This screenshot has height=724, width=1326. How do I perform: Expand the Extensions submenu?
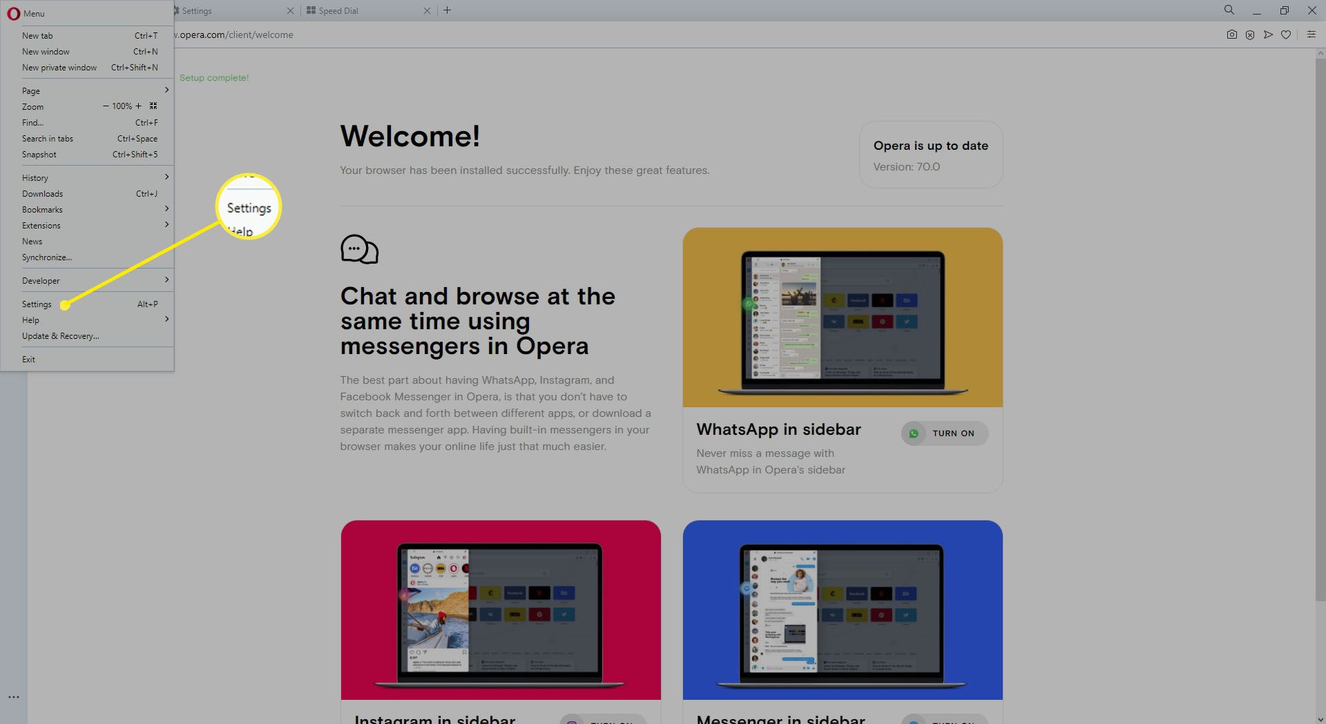[87, 226]
